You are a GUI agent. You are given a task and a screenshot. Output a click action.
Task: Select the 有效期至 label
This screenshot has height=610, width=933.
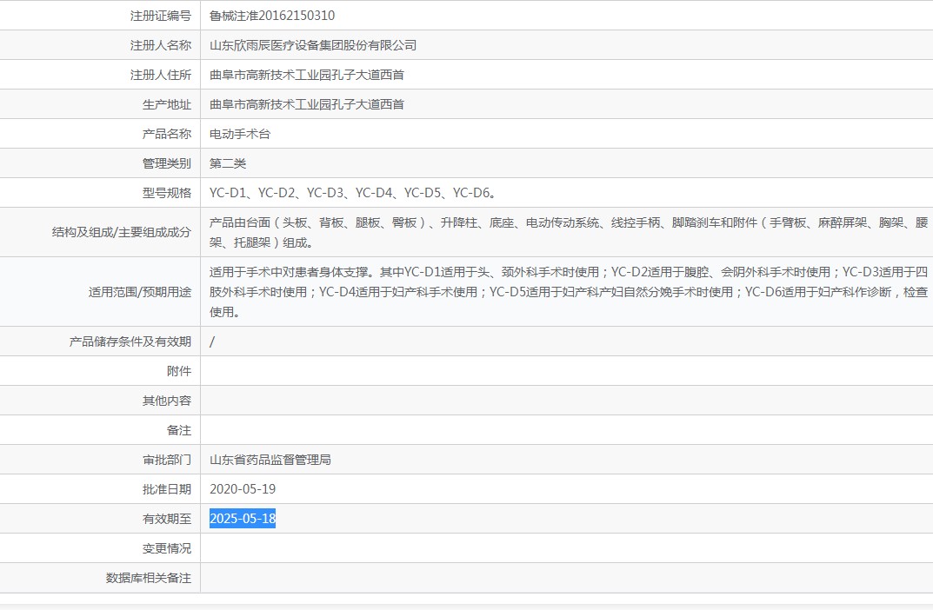pyautogui.click(x=167, y=519)
